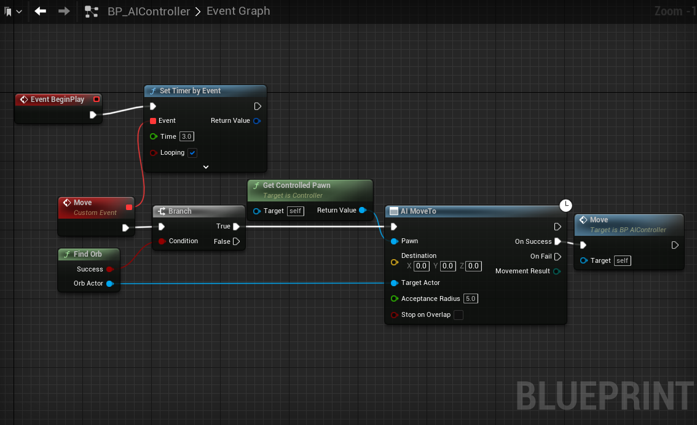This screenshot has width=697, height=425.
Task: Click the latent clock icon on AI MoveTo
Action: (x=566, y=205)
